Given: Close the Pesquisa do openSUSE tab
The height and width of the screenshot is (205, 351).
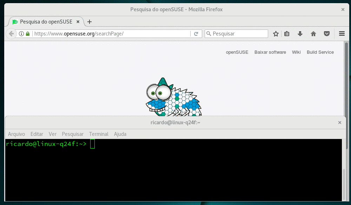Looking at the screenshot, I should click(78, 22).
